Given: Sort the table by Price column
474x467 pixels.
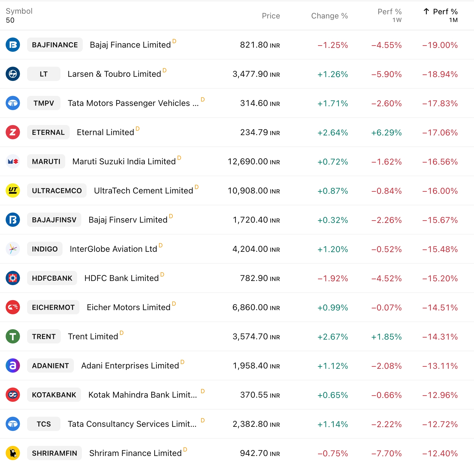Looking at the screenshot, I should pos(271,16).
